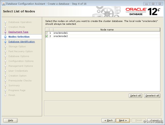The width and height of the screenshot is (165, 125).
Task: Click the Creation Mode step label
Action: [17, 27]
